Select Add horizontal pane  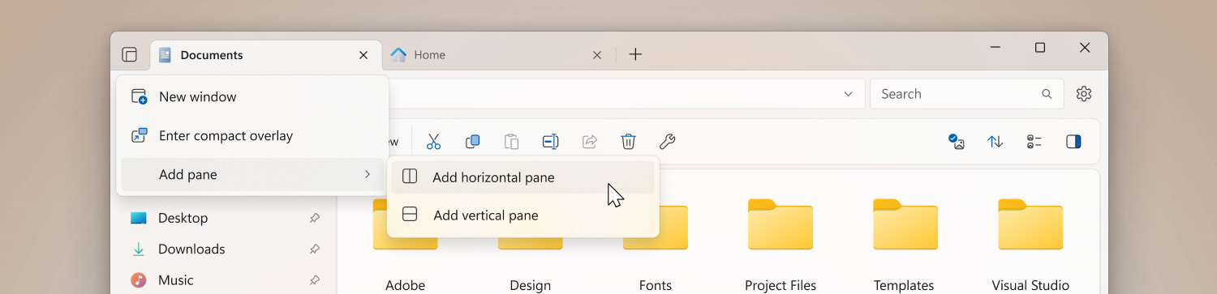522,177
